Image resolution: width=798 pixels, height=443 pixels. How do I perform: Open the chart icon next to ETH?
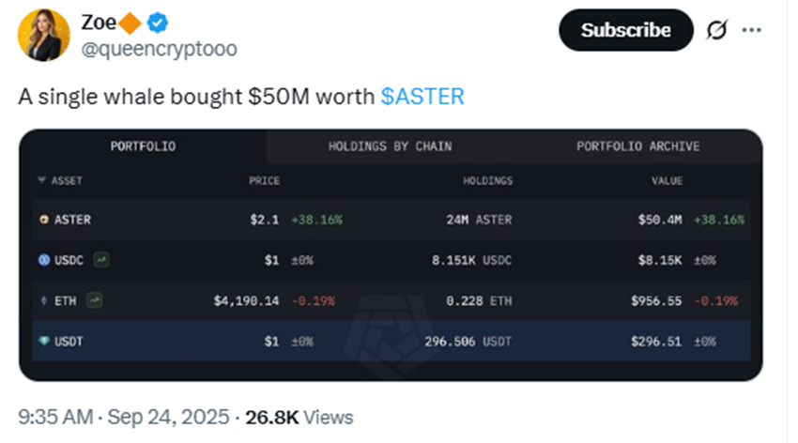click(x=95, y=301)
